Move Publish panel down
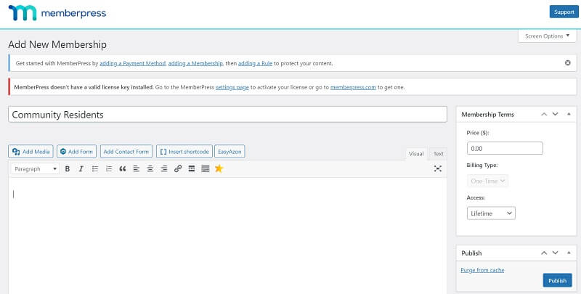 pyautogui.click(x=555, y=253)
